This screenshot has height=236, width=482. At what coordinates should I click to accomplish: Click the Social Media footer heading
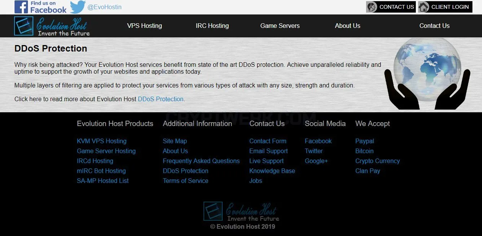click(325, 123)
